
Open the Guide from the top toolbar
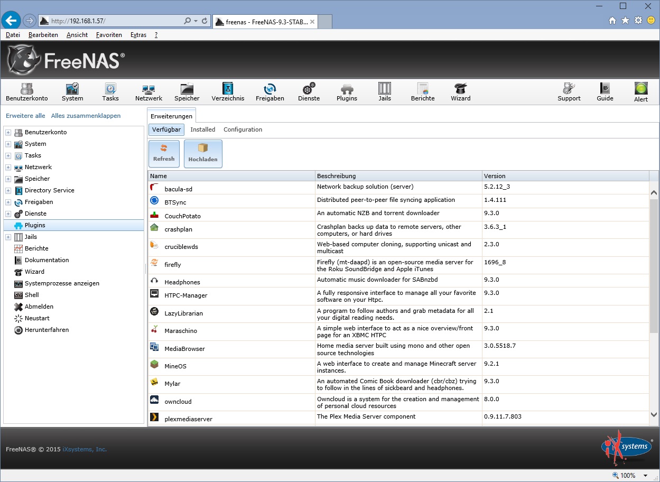(x=605, y=91)
